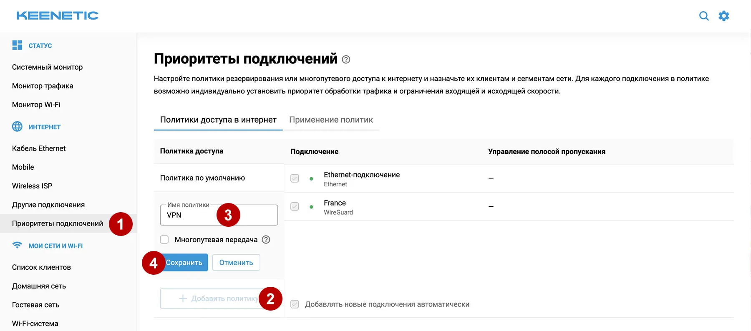Screen dimensions: 751x331
Task: Click the Интернет globe icon
Action: pos(17,126)
